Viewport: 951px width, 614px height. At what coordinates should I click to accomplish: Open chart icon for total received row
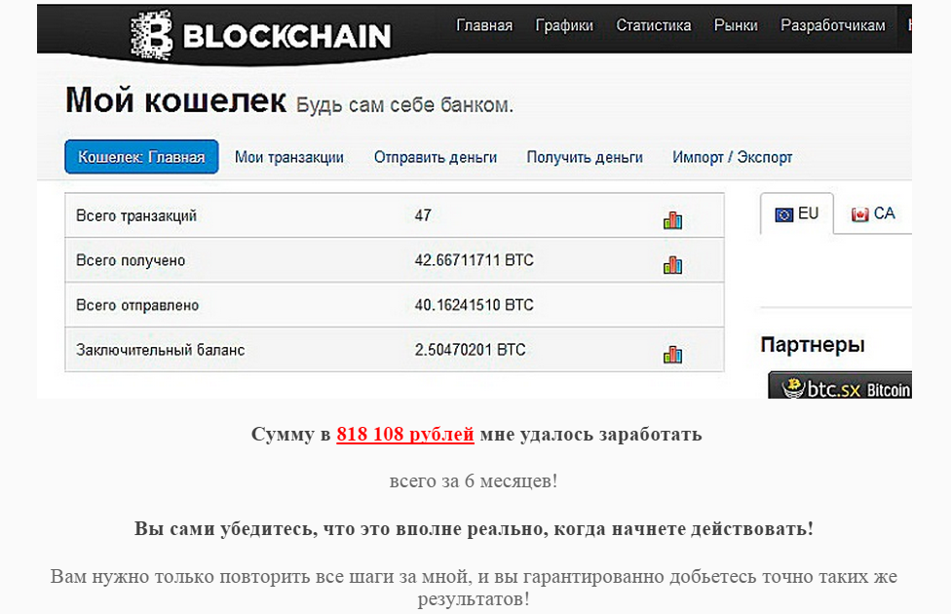click(672, 264)
